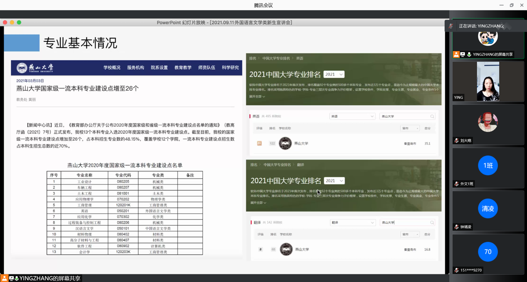Open the 2021 year dropdown in the 英语 ranking banner
The width and height of the screenshot is (527, 282).
[x=334, y=74]
